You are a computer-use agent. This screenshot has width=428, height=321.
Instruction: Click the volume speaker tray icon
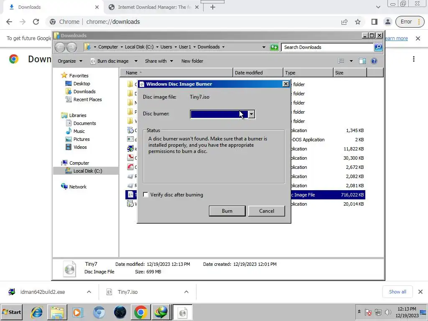click(x=387, y=312)
